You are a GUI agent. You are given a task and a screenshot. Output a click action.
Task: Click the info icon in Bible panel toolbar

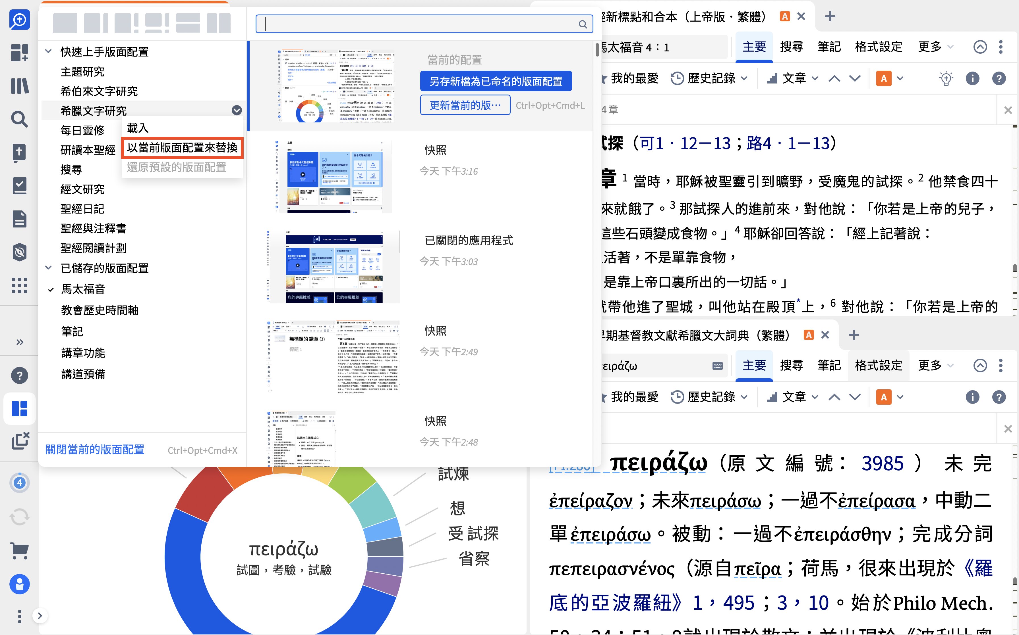[x=972, y=79]
